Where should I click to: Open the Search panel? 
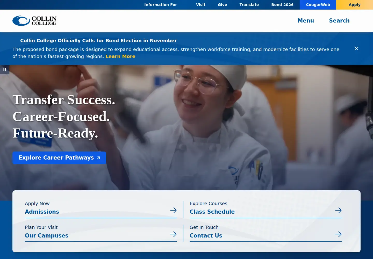coord(339,21)
